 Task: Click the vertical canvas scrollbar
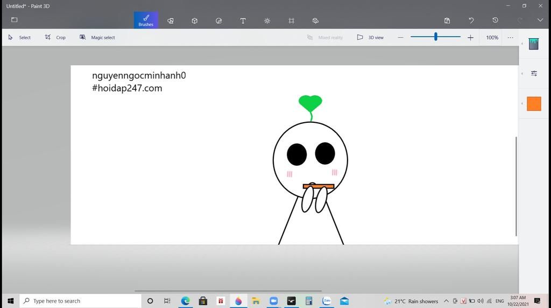coord(516,186)
